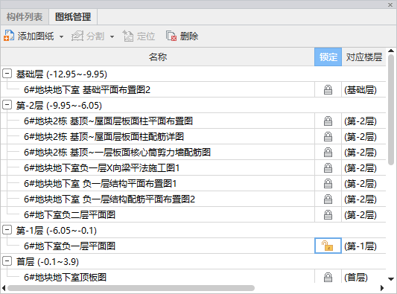The width and height of the screenshot is (397, 294).
Task: Open the 分割 dropdown arrow
Action: (112, 36)
